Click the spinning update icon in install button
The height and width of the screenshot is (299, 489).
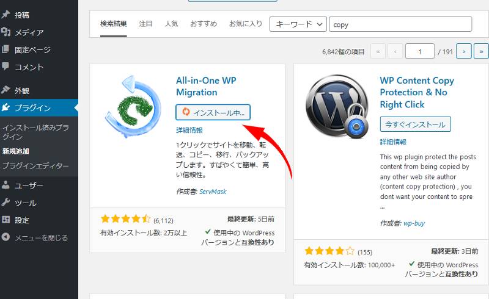[x=186, y=112]
